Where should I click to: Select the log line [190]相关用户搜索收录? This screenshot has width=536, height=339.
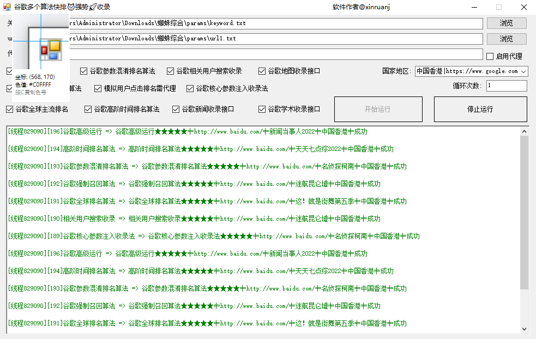(194, 219)
